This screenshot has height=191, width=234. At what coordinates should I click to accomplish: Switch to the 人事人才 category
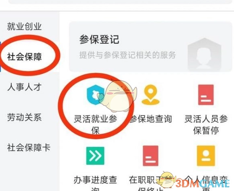pos(24,87)
